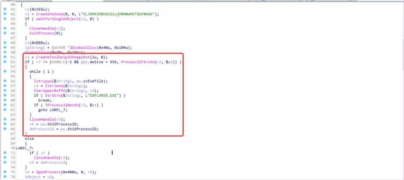Click the breakpoint dot beside line 51
404x180 pixels.
(x=5, y=57)
